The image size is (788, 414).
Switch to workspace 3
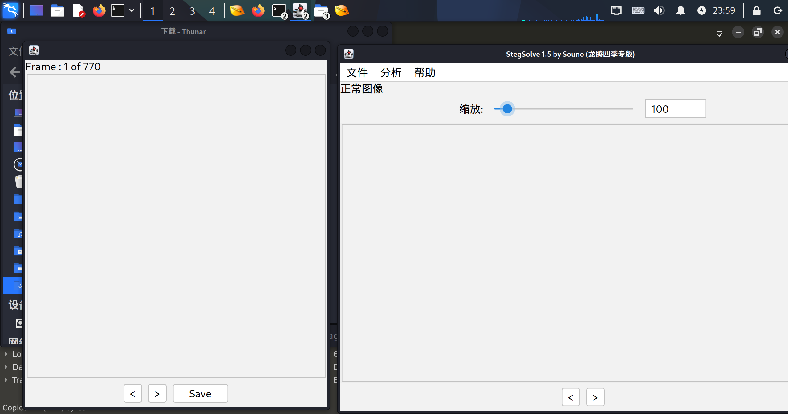point(192,11)
